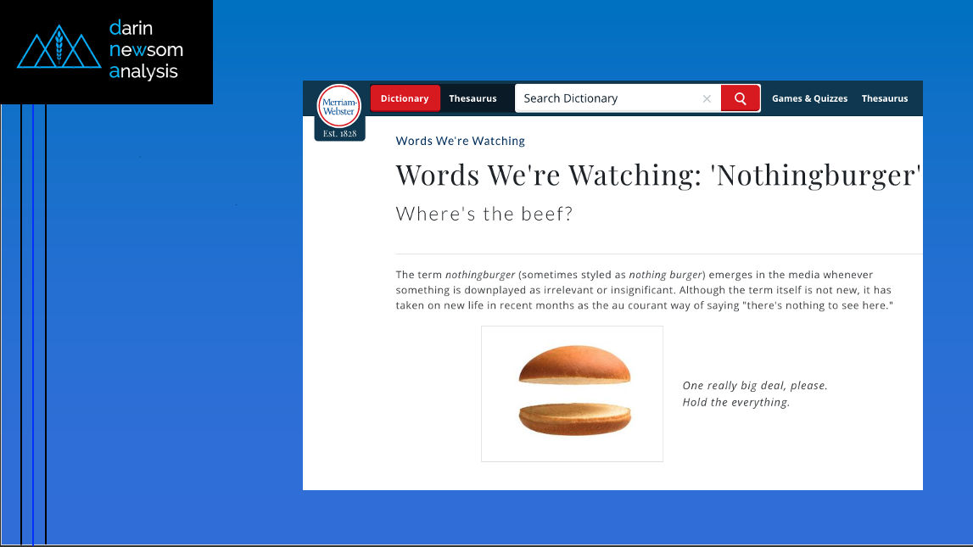The width and height of the screenshot is (973, 547).
Task: Click the Merriam-Webster circular logo
Action: point(338,106)
